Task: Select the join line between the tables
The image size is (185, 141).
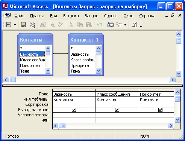Action: click(61, 54)
